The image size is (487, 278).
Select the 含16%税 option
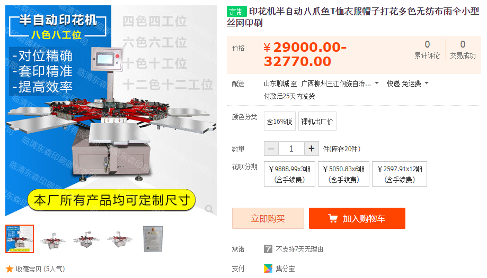point(279,121)
